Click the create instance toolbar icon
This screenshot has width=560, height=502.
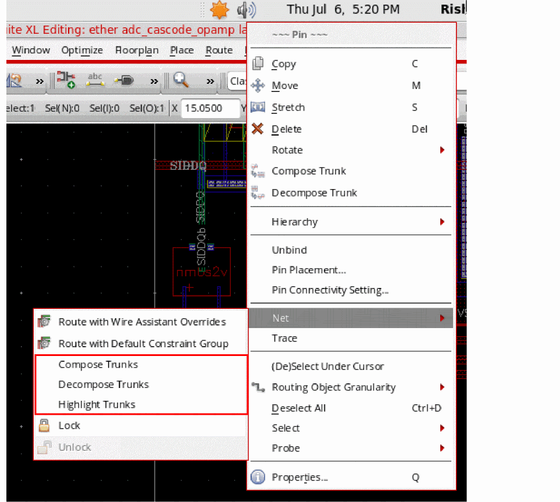[x=67, y=81]
